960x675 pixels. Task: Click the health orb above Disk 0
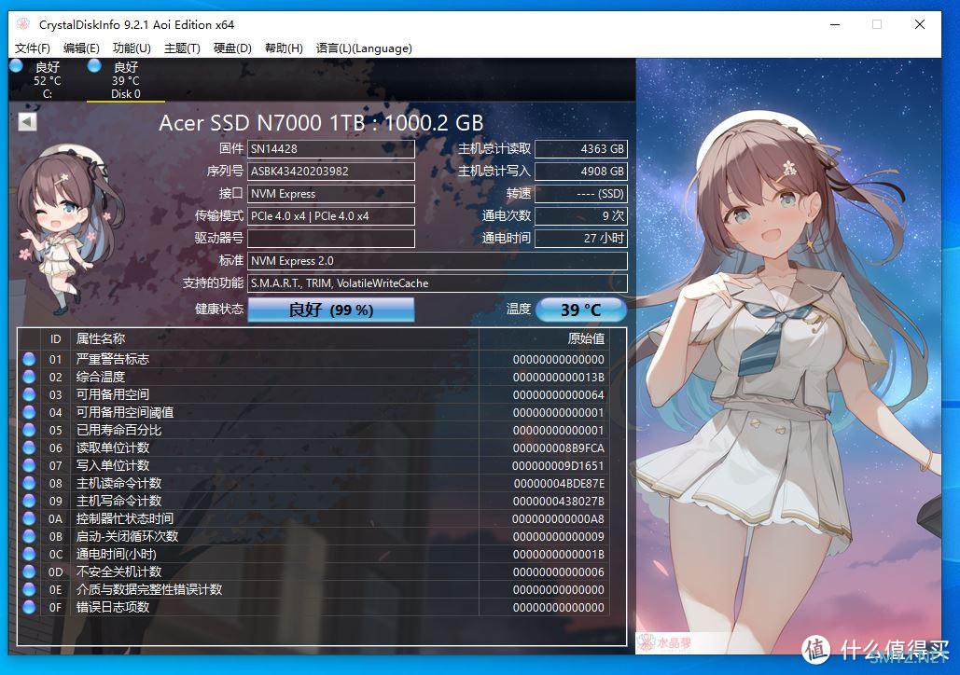tap(94, 65)
